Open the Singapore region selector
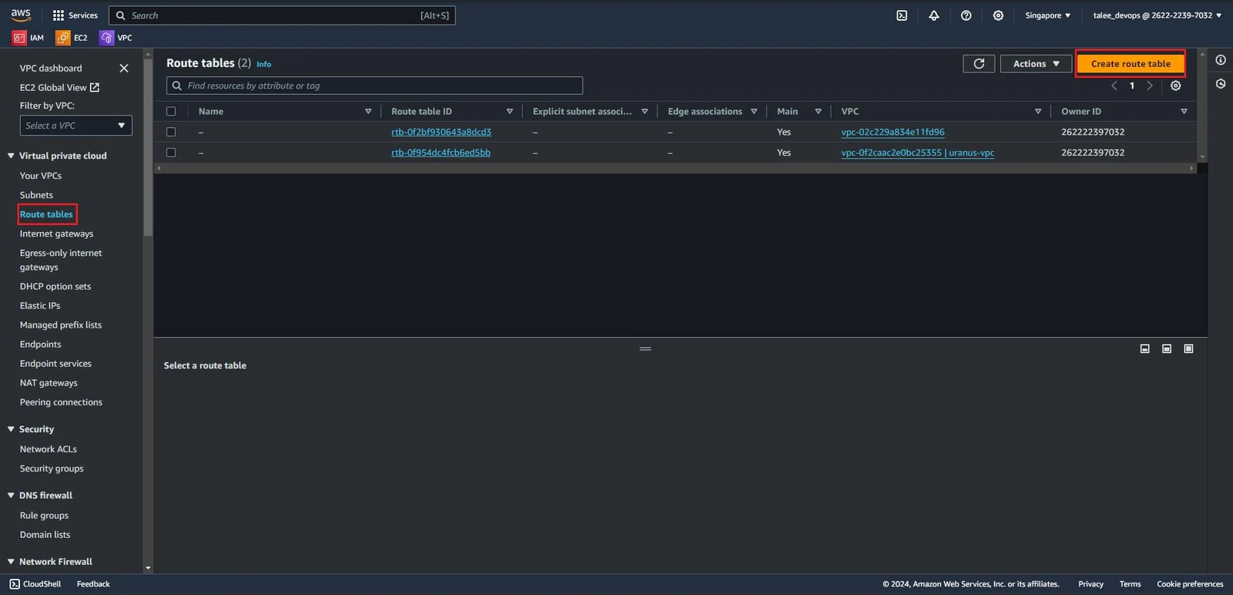1233x595 pixels. tap(1047, 15)
